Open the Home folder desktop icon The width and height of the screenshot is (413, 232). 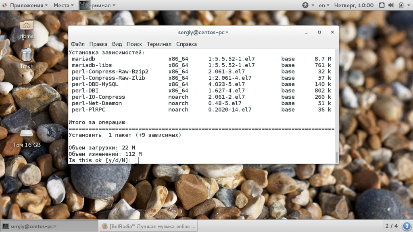tap(27, 26)
